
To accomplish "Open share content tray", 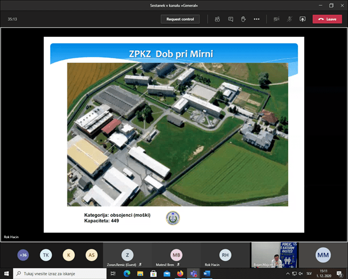I will coord(303,19).
